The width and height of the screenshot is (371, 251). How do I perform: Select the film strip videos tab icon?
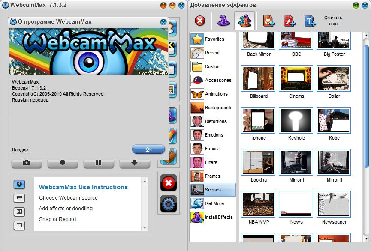coord(19,225)
